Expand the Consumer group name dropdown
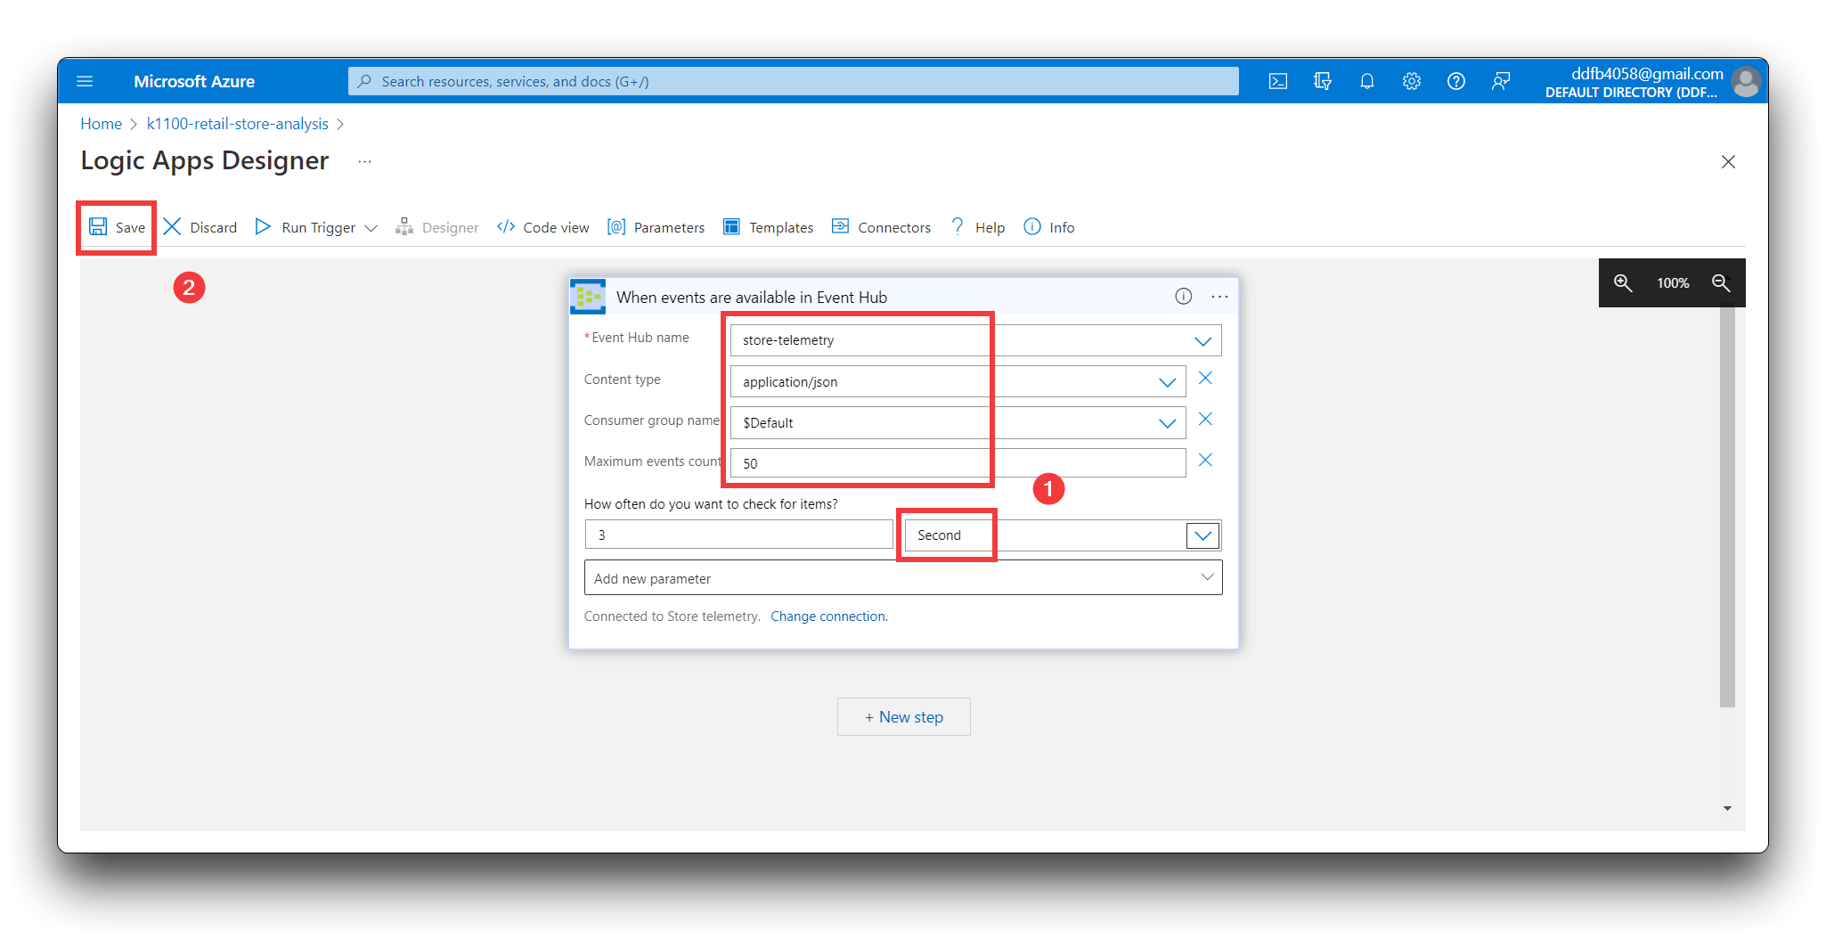 tap(1167, 423)
